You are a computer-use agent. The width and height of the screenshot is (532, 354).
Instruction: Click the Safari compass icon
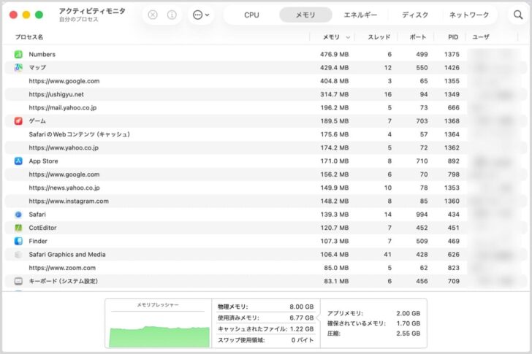pos(18,215)
